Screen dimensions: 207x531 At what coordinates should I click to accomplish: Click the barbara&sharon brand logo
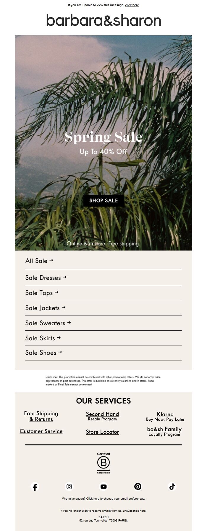click(103, 20)
